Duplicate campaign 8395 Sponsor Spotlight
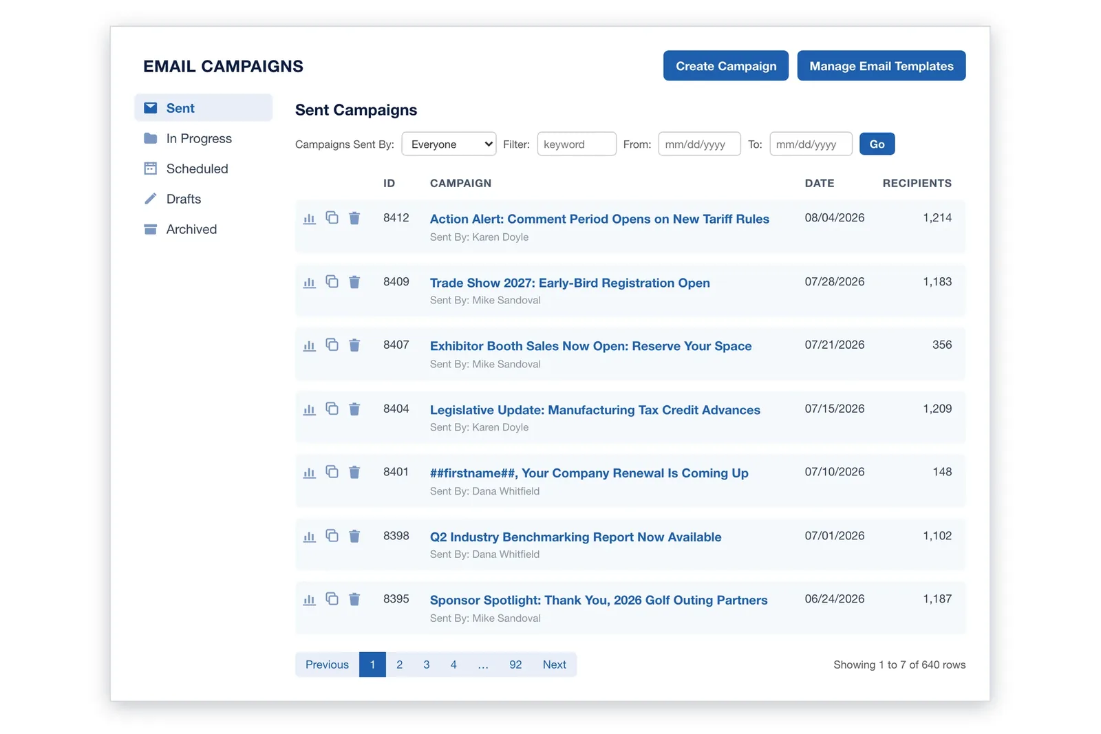Image resolution: width=1101 pixels, height=734 pixels. tap(332, 598)
